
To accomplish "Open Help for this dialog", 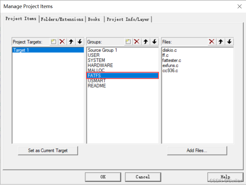I will pos(225,177).
